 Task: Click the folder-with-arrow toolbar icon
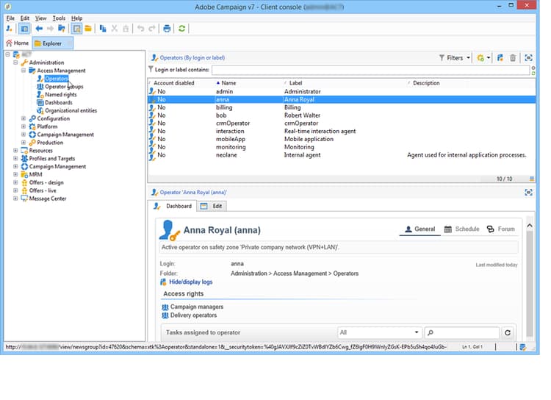pos(62,29)
